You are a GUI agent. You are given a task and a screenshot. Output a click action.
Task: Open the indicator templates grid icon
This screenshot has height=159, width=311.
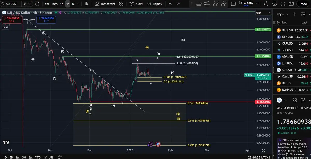click(121, 4)
